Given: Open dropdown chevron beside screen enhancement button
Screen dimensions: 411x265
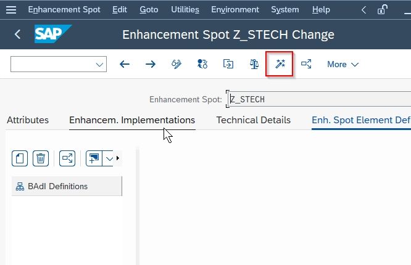Looking at the screenshot, I should pyautogui.click(x=109, y=158).
